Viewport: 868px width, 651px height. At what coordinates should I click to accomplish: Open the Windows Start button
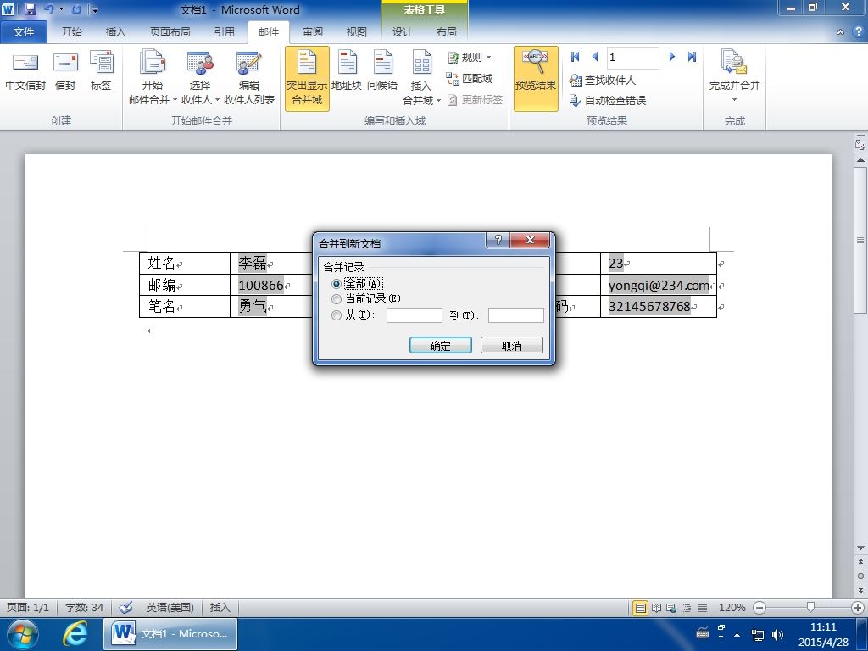22,634
